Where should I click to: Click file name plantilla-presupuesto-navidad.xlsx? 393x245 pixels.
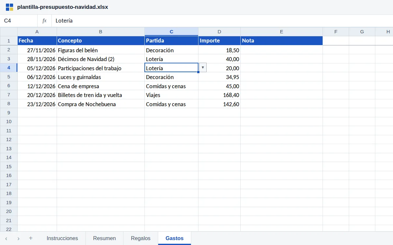pos(63,7)
